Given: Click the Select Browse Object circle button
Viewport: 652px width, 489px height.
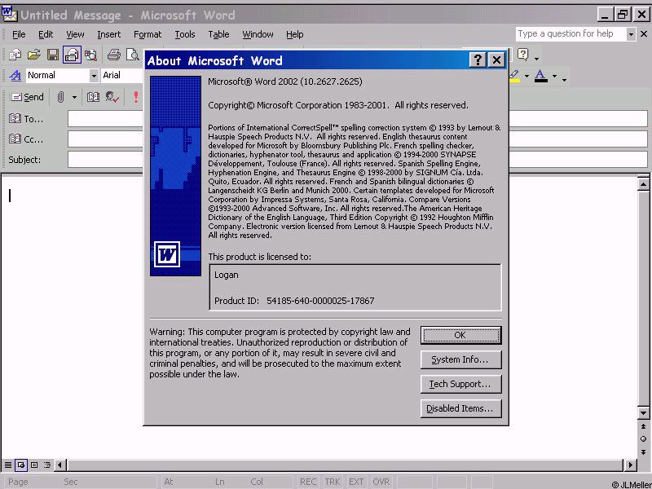Looking at the screenshot, I should (x=643, y=439).
